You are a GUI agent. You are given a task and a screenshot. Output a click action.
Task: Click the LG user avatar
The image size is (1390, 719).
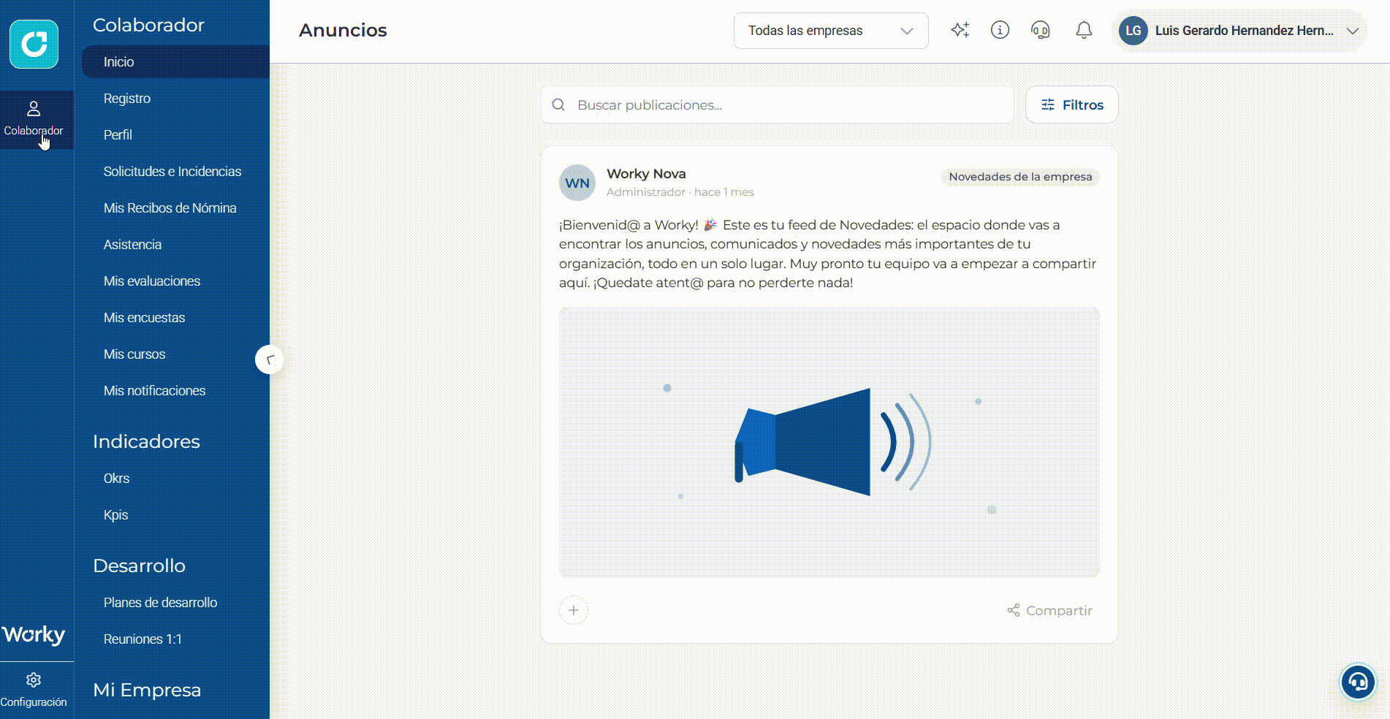[1133, 31]
